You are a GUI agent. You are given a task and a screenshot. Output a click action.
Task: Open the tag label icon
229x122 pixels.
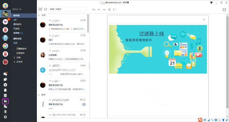point(115,10)
